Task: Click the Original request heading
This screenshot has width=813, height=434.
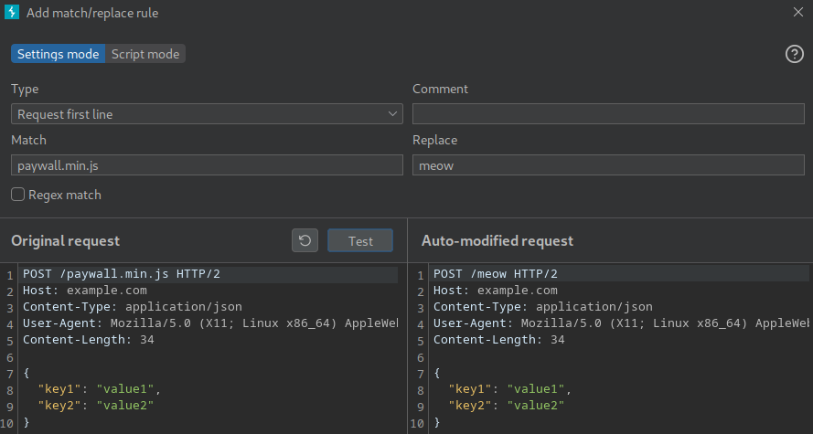Action: (x=65, y=241)
